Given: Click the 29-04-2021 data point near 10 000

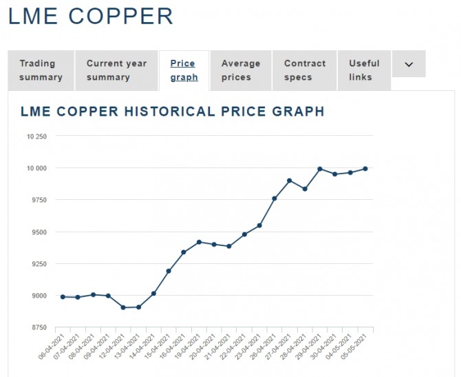Looking at the screenshot, I should [x=320, y=169].
